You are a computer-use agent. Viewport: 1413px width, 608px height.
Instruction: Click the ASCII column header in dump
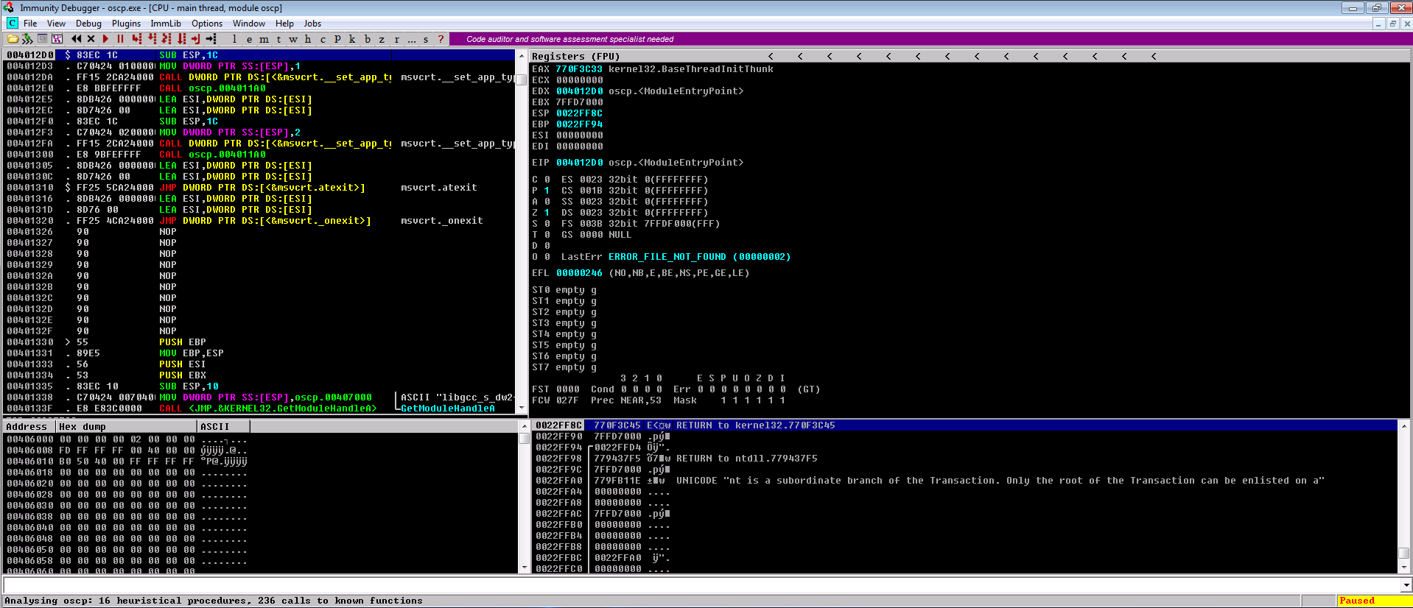(x=224, y=426)
